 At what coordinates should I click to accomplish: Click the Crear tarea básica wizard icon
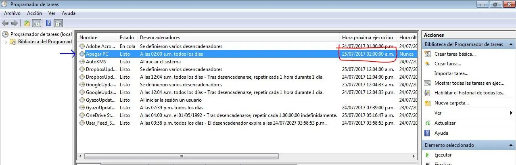(427, 54)
